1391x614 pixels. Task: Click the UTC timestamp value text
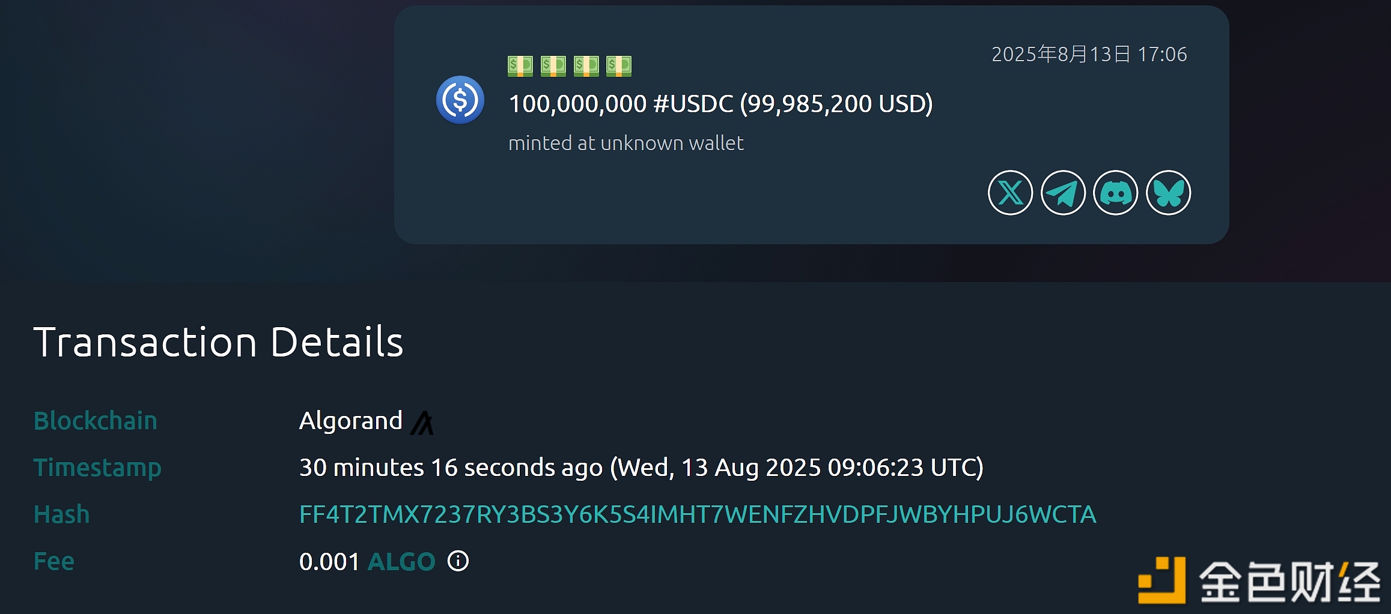(x=641, y=468)
